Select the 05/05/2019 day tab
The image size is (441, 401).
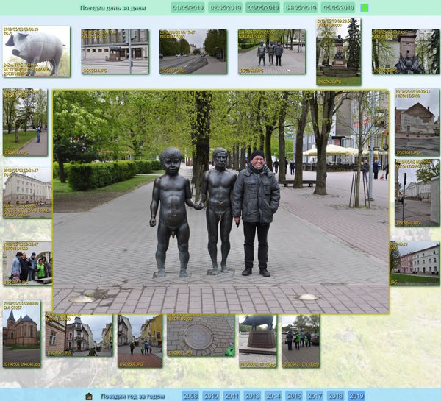[x=338, y=7]
